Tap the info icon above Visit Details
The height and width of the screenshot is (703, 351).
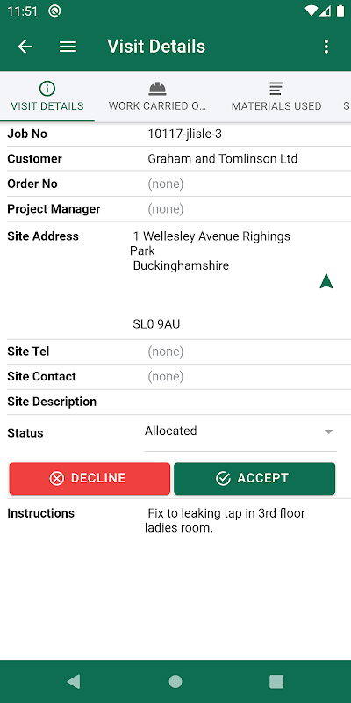(47, 89)
